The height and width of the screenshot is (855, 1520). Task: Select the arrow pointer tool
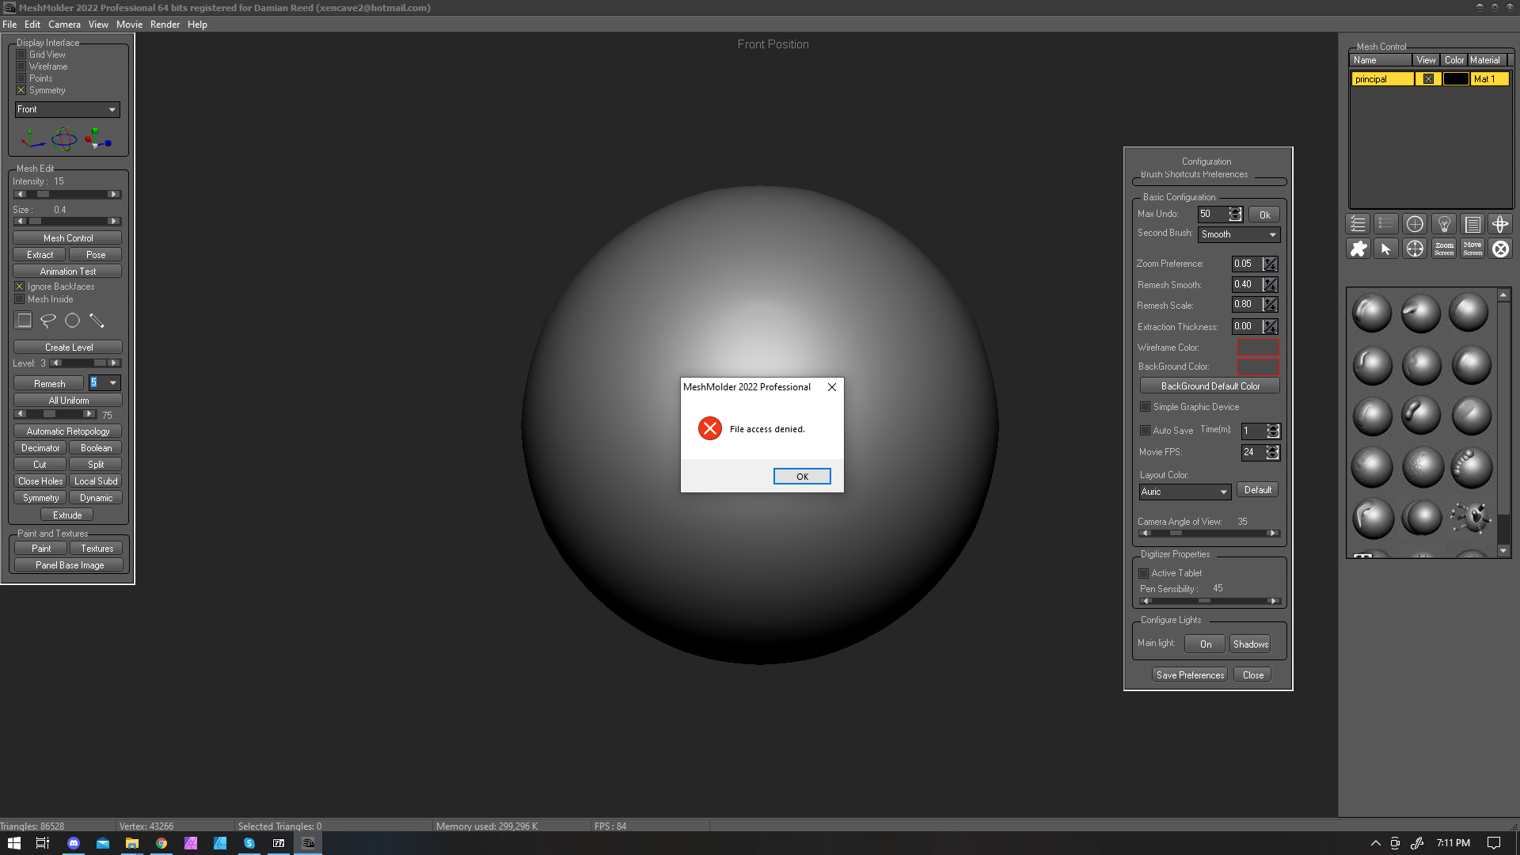click(1386, 249)
